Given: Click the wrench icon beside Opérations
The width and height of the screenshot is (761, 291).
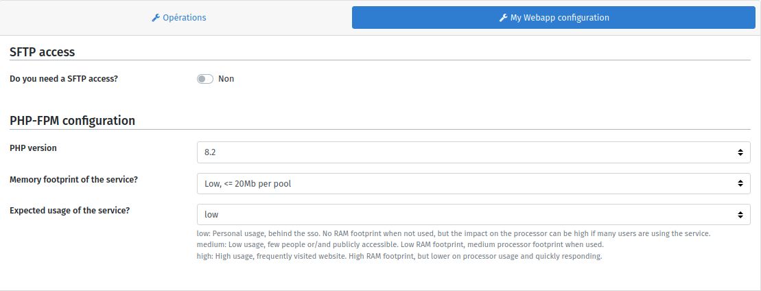Looking at the screenshot, I should point(155,18).
